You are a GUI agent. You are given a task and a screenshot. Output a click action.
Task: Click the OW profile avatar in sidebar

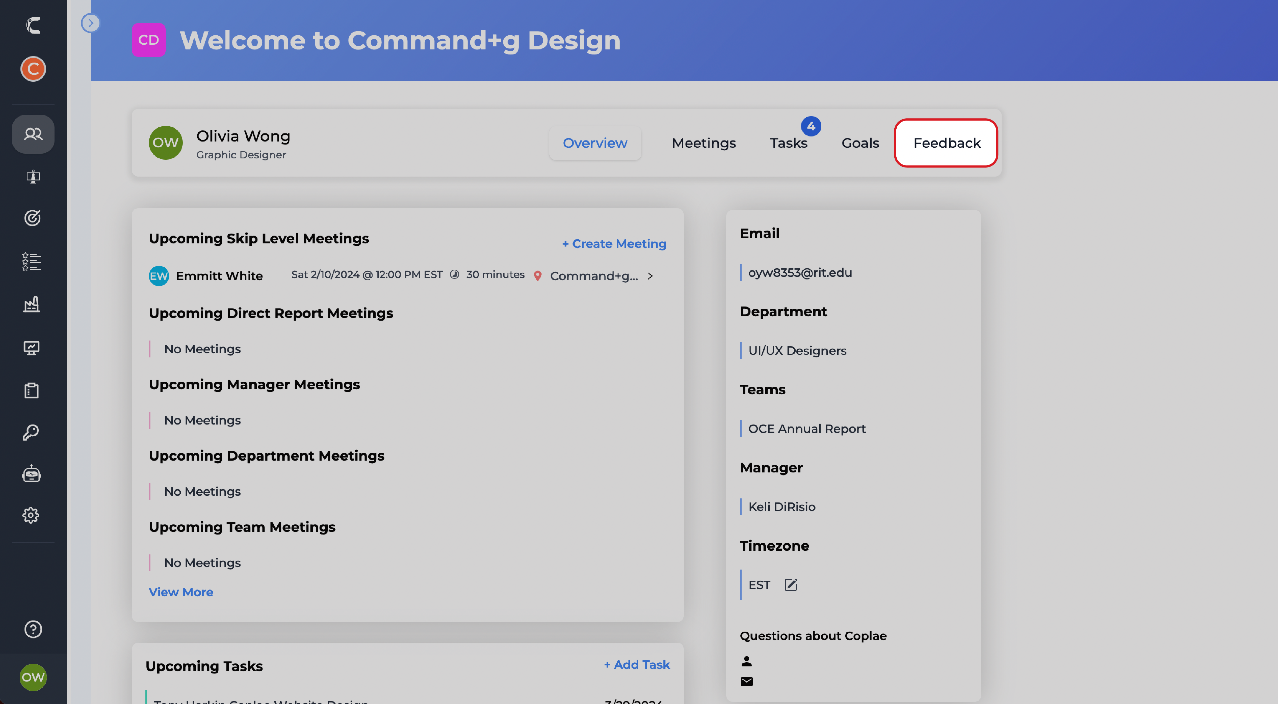(x=33, y=677)
